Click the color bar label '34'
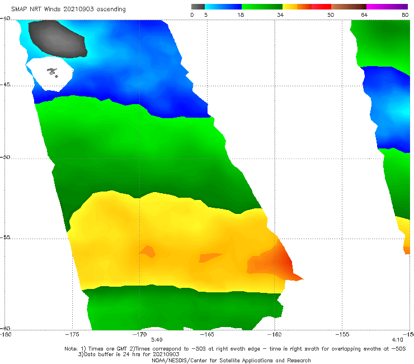This screenshot has width=414, height=364. pyautogui.click(x=280, y=15)
